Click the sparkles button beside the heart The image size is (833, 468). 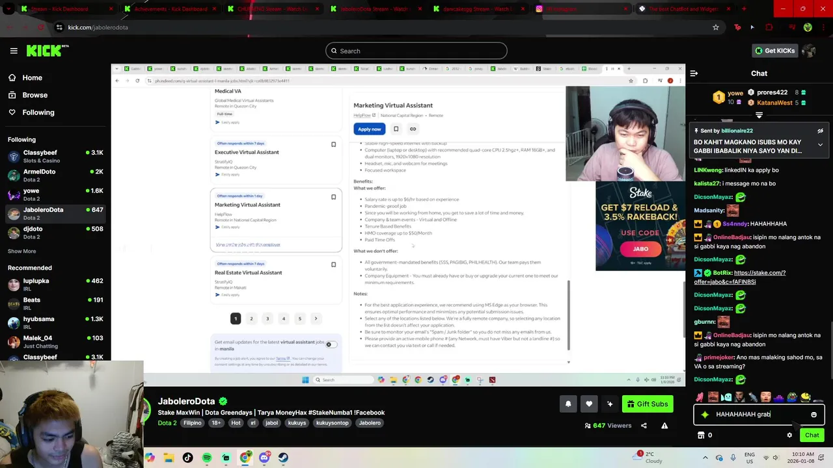tap(610, 404)
